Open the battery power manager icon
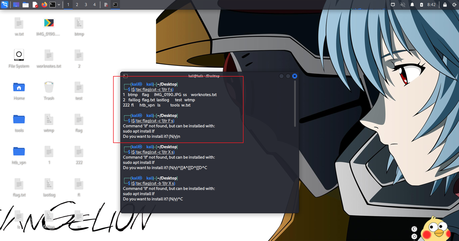The height and width of the screenshot is (241, 459). click(x=421, y=5)
